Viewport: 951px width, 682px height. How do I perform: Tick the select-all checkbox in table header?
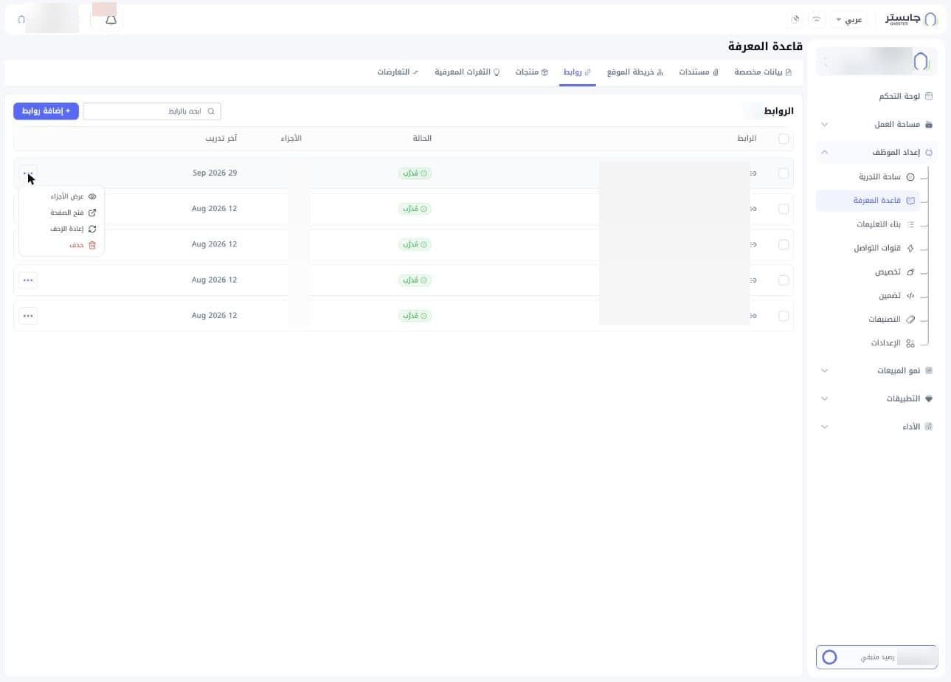784,139
